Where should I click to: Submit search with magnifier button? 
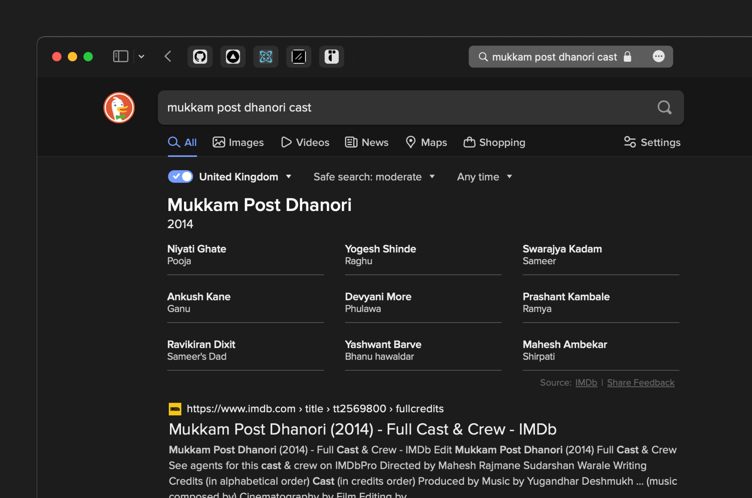(x=664, y=108)
